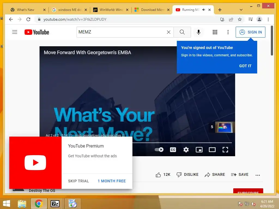Go to YouTube home via logo
Image resolution: width=279 pixels, height=209 pixels.
pyautogui.click(x=37, y=32)
